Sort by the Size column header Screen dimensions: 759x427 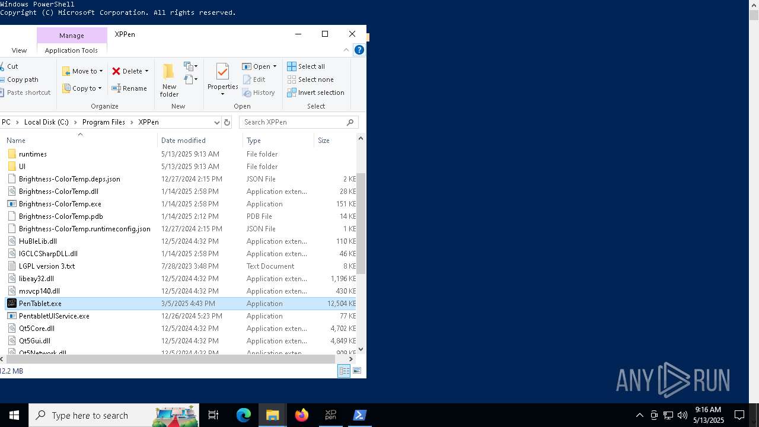point(324,141)
